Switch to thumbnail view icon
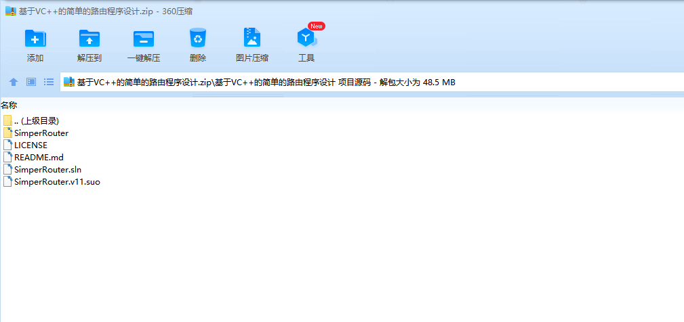Image resolution: width=684 pixels, height=322 pixels. click(31, 82)
